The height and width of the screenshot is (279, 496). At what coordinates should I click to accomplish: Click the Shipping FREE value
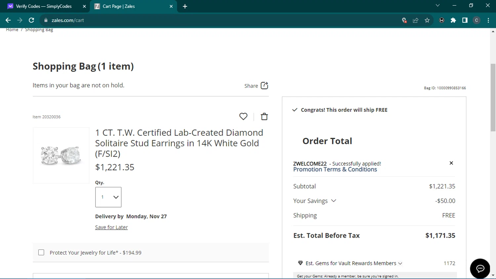click(449, 215)
